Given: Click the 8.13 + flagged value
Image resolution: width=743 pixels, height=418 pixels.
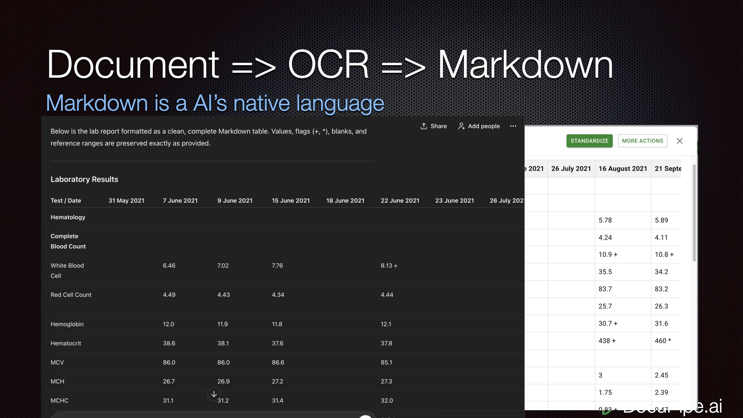Looking at the screenshot, I should pyautogui.click(x=389, y=266).
